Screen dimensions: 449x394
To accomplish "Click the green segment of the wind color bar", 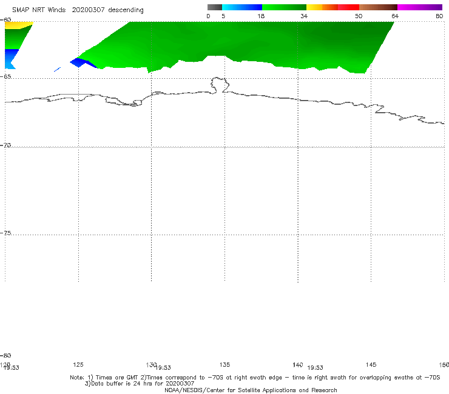I will (x=284, y=7).
